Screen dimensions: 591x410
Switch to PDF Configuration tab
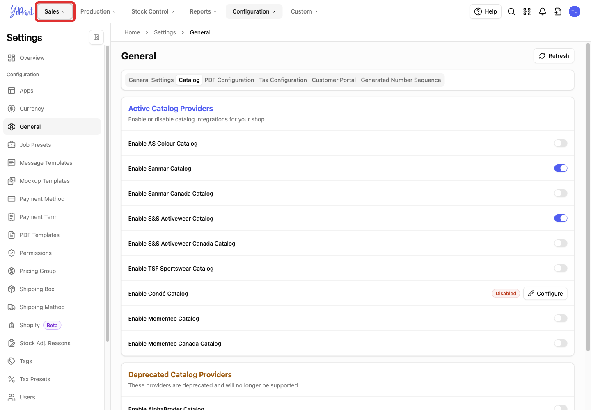(x=229, y=80)
